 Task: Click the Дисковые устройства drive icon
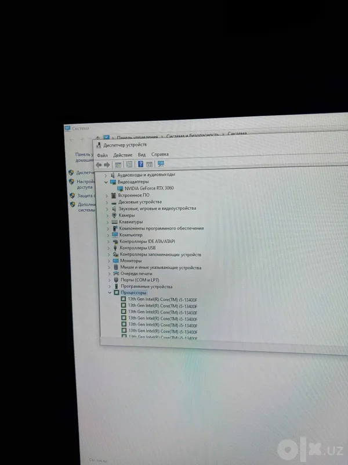point(114,202)
